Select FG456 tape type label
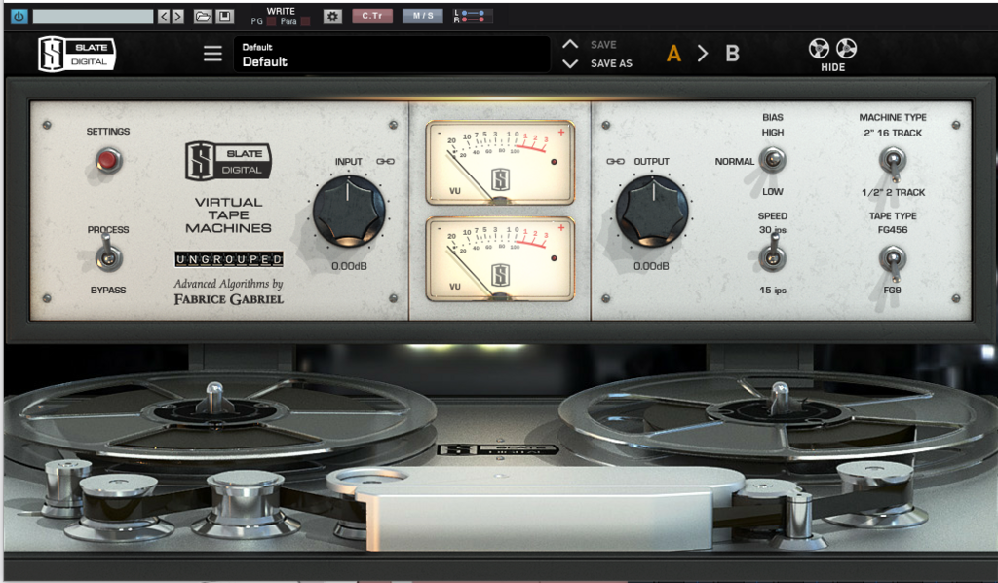998x583 pixels. 893,230
